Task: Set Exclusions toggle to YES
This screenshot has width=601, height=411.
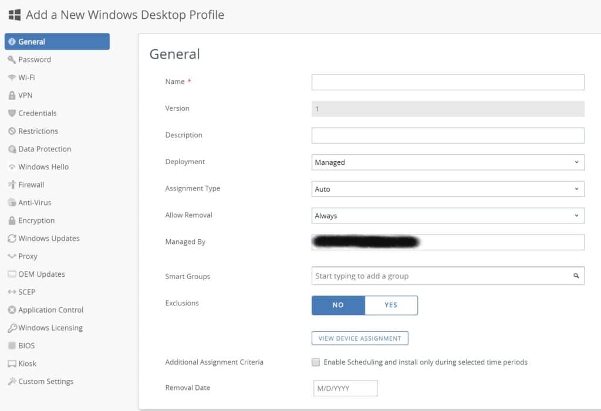Action: (391, 305)
